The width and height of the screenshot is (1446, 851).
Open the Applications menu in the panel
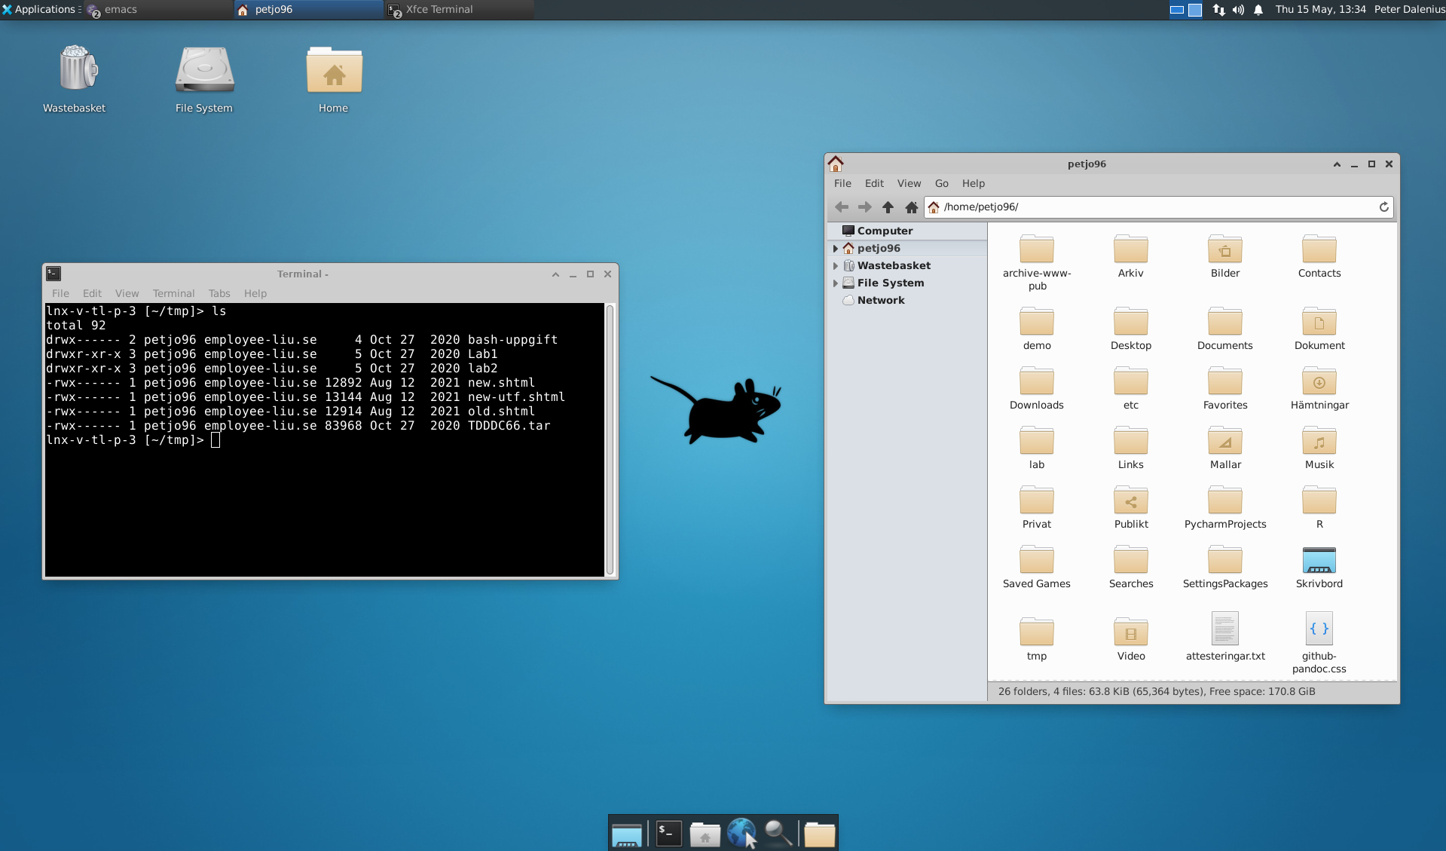(x=41, y=10)
